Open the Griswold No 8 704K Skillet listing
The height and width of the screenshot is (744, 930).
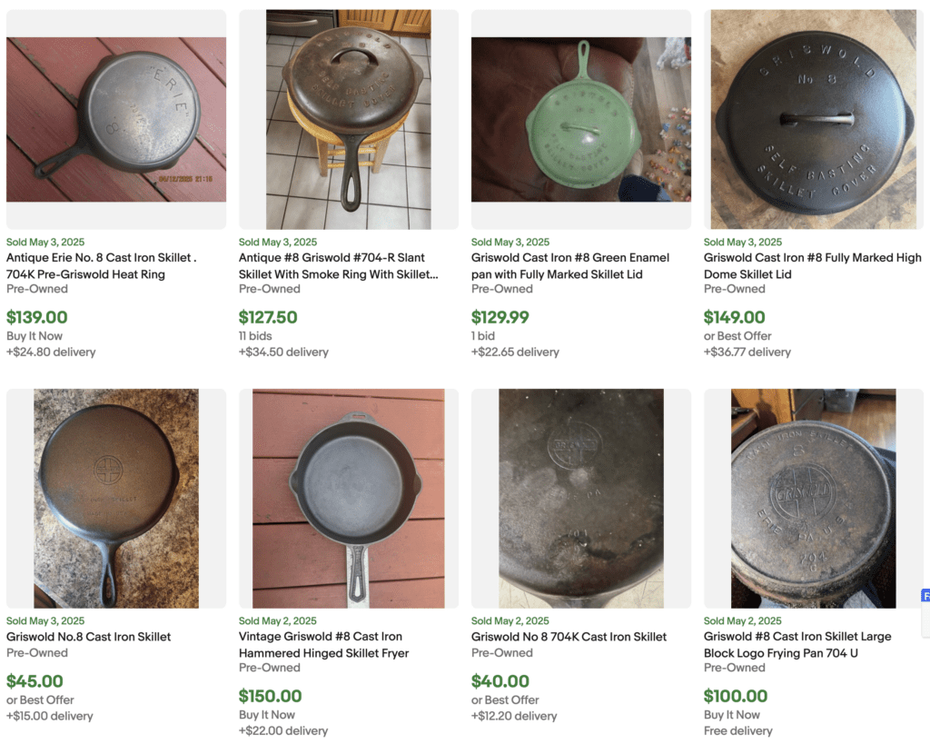pyautogui.click(x=569, y=636)
